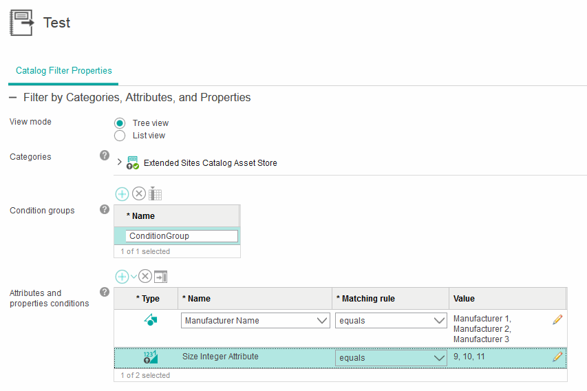Edit the Manufacturer values with the pencil
Image resolution: width=587 pixels, height=391 pixels.
click(x=557, y=319)
